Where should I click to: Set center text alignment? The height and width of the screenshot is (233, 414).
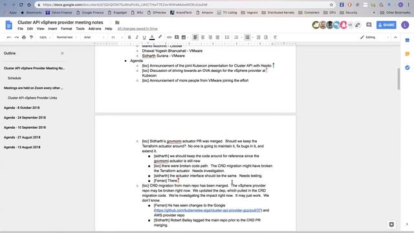point(202,38)
